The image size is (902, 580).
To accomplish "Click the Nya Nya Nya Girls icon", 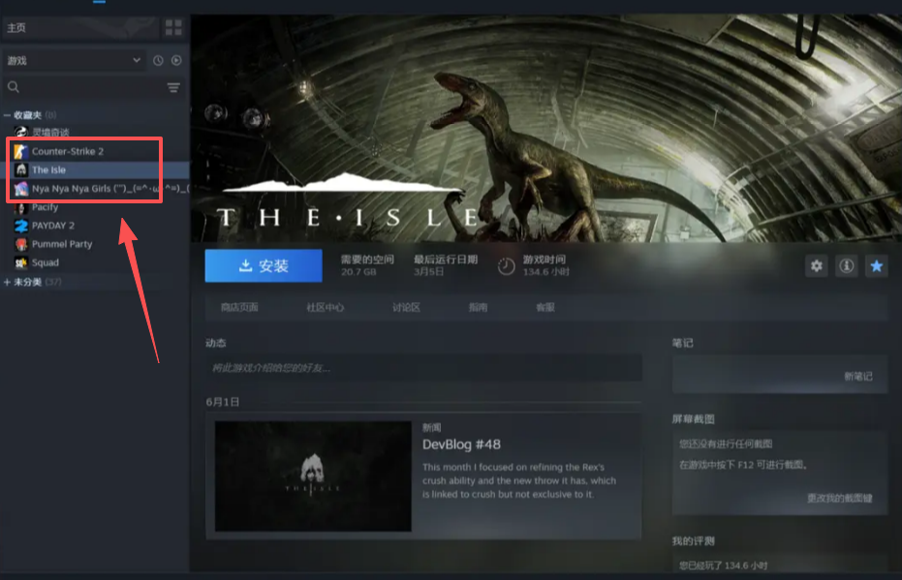I will pos(21,189).
